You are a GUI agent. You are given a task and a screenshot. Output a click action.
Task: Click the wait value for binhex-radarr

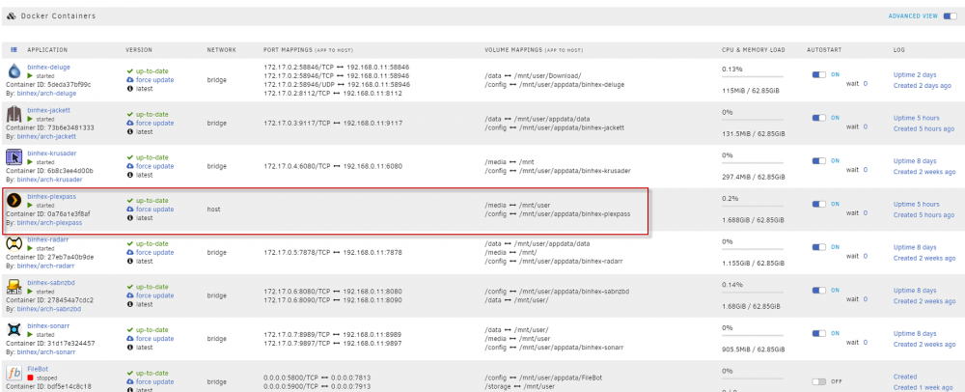[866, 256]
